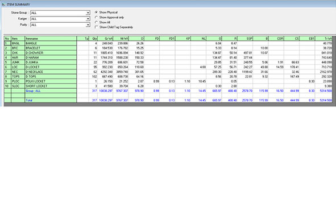Select the POLKI LOCKET row name
This screenshot has width=336, height=210.
pyautogui.click(x=51, y=81)
